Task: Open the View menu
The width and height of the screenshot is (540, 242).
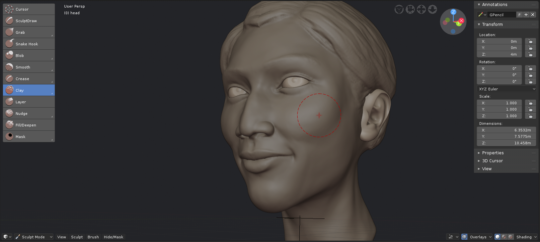Action: [62, 237]
